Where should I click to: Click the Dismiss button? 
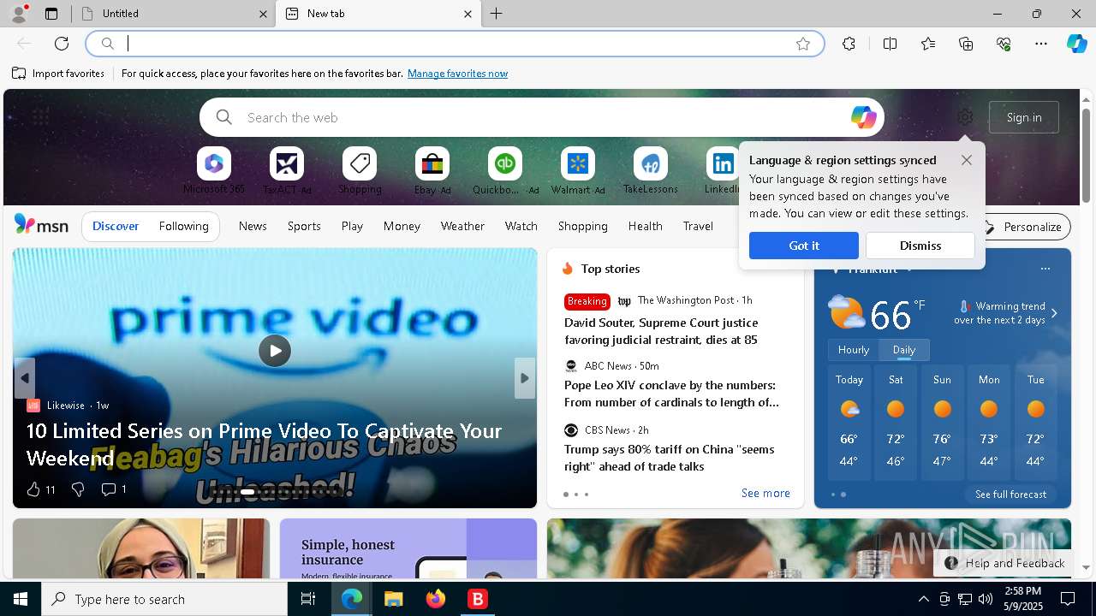coord(920,246)
